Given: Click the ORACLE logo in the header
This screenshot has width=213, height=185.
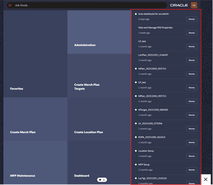Looking at the screenshot, I should (x=179, y=5).
